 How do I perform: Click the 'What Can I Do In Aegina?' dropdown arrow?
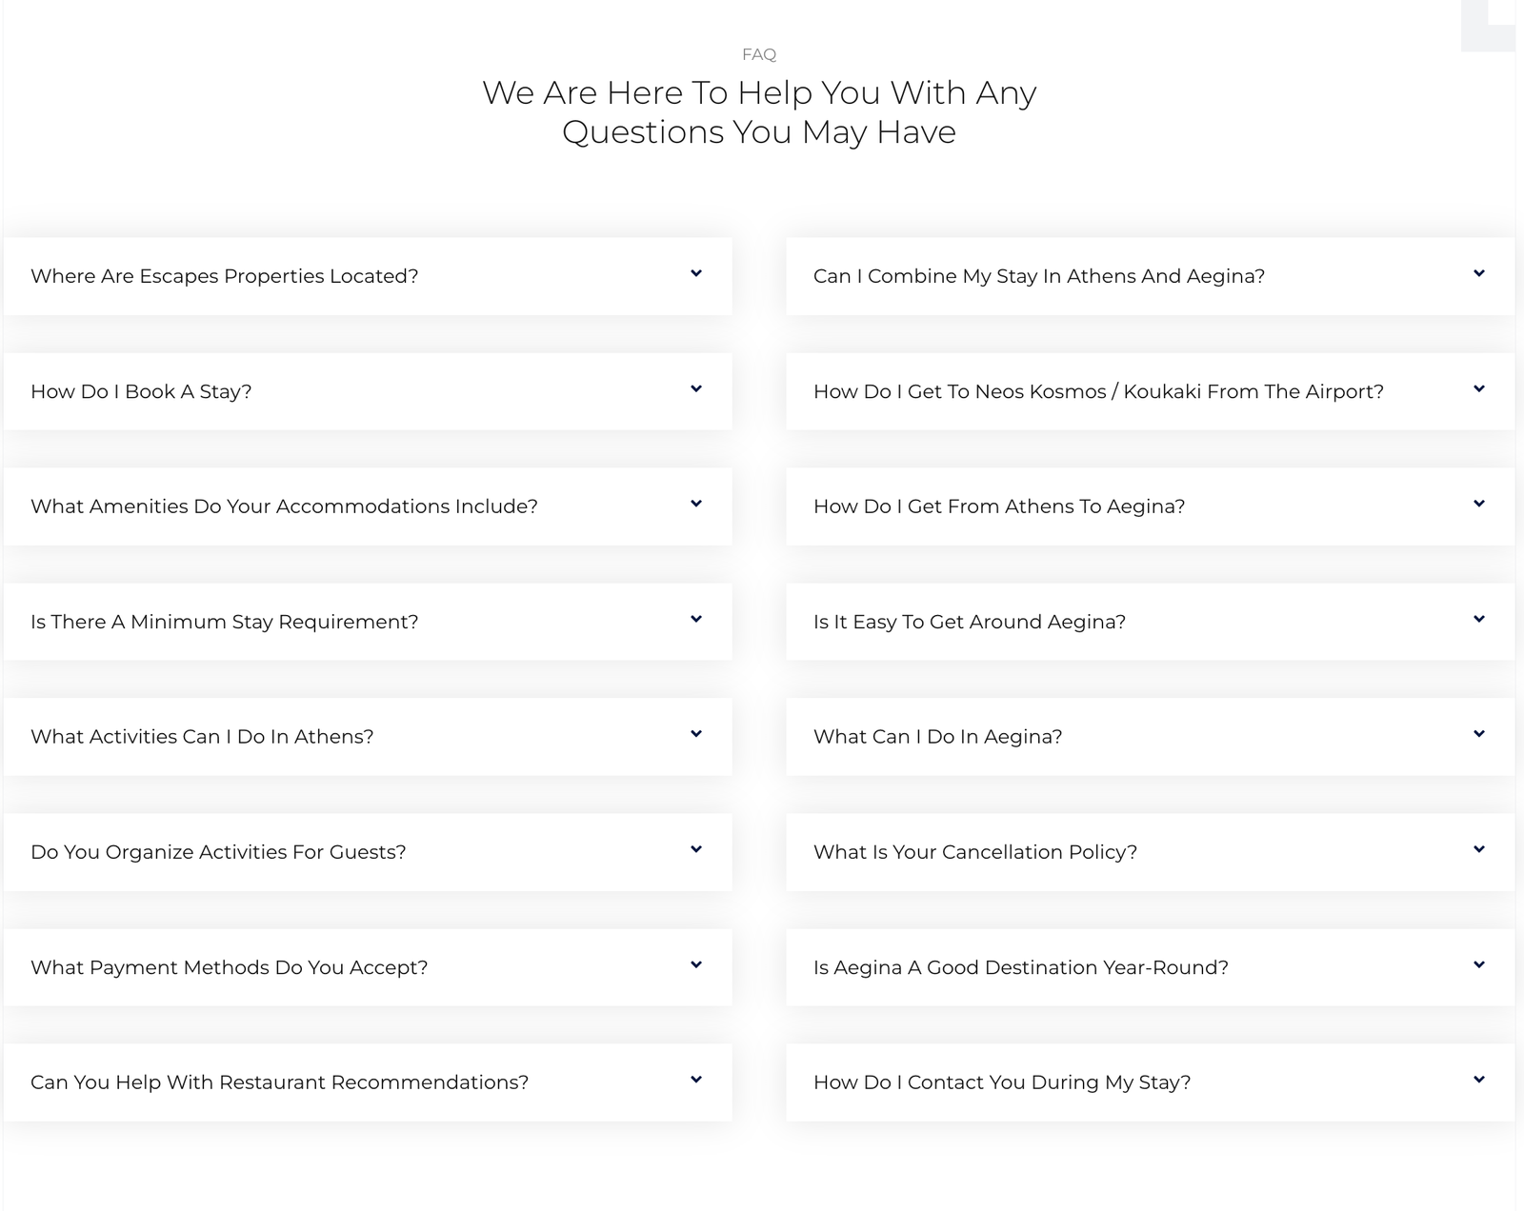(x=1479, y=735)
